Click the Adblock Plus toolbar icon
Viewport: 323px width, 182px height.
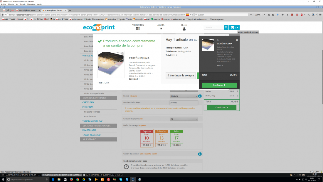(302, 15)
